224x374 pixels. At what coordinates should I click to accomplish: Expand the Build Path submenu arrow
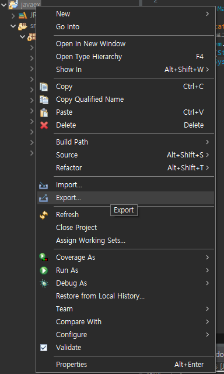(x=207, y=142)
